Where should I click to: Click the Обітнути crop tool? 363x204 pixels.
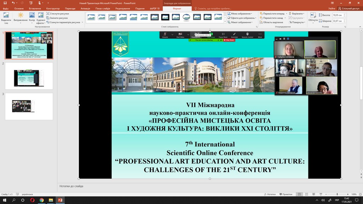(x=313, y=17)
